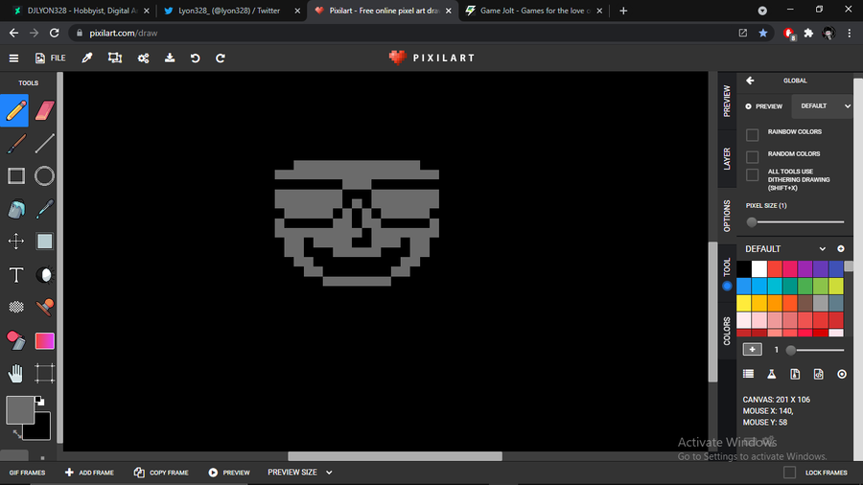Switch to the Game Jolt browser tab
863x485 pixels.
[x=533, y=11]
